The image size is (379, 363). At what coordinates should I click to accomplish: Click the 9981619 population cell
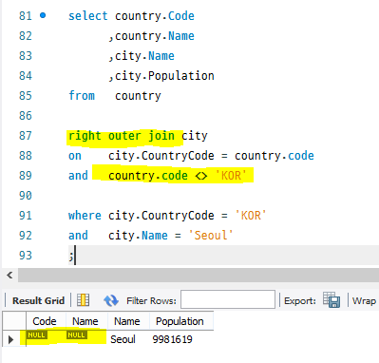(173, 339)
